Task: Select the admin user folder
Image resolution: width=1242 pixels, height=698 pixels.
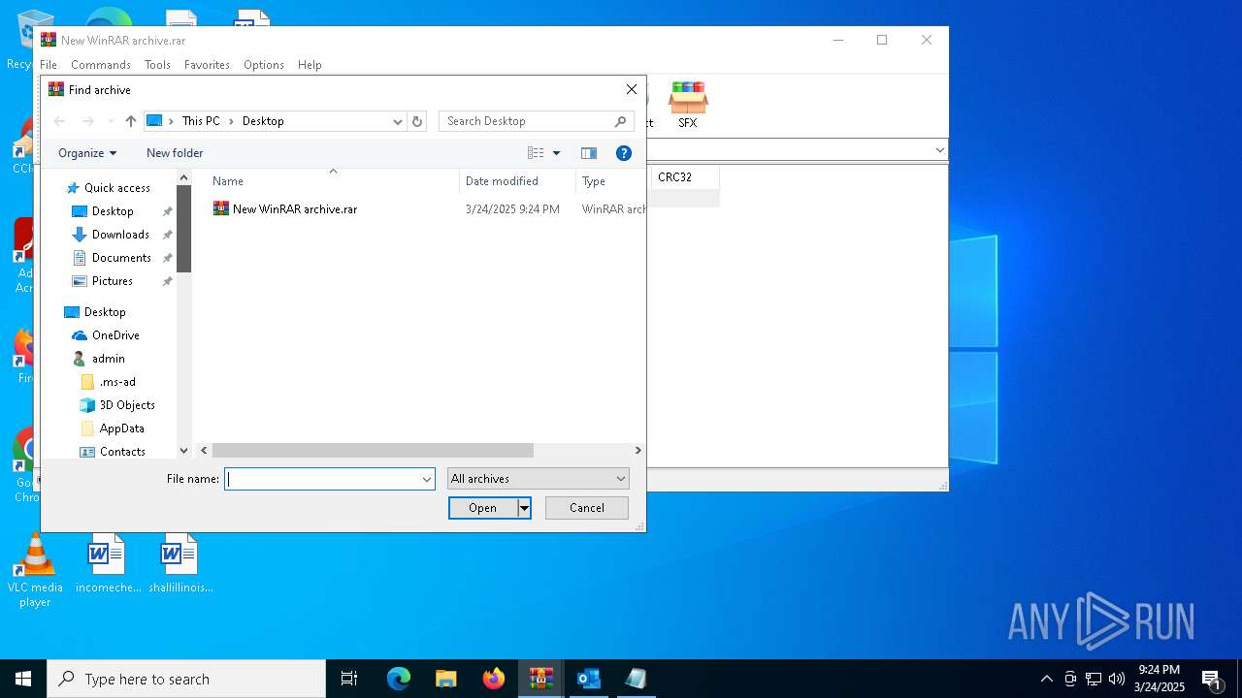Action: click(x=108, y=359)
